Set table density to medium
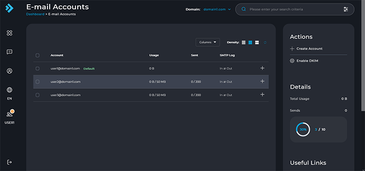Viewport: 365px width, 171px height. pyautogui.click(x=250, y=43)
